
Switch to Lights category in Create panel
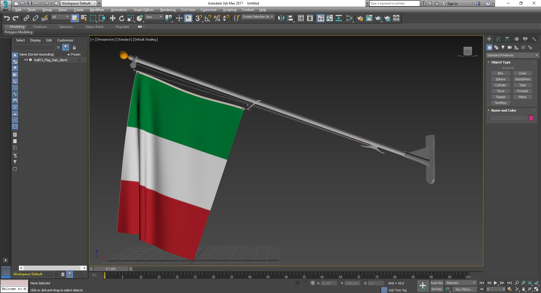click(x=503, y=47)
